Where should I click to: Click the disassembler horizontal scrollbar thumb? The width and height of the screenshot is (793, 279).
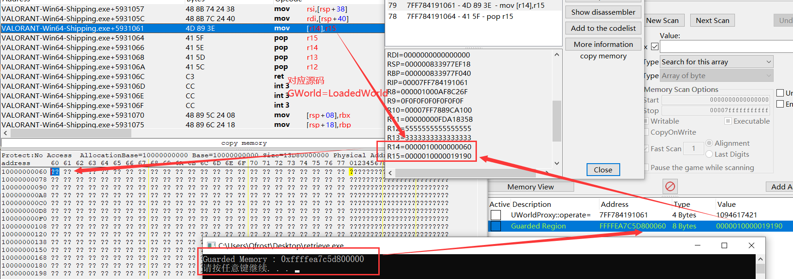(71, 133)
